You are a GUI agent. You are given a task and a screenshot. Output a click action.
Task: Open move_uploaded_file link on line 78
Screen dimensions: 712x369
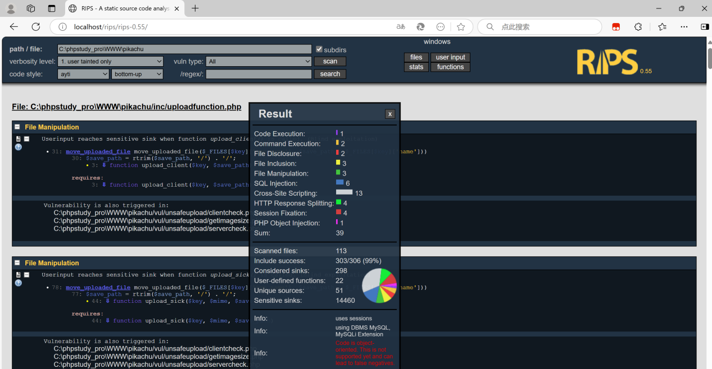point(98,287)
